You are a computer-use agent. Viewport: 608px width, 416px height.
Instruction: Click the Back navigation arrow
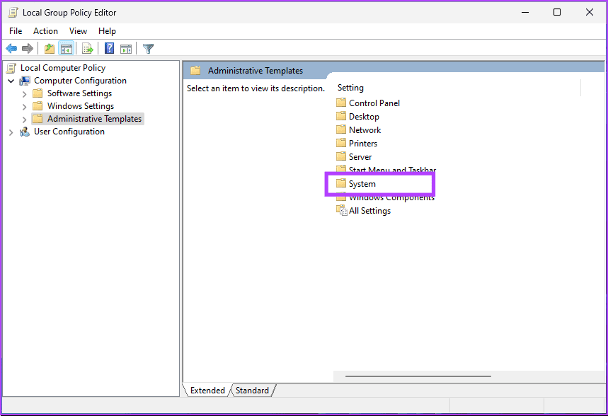pyautogui.click(x=11, y=48)
